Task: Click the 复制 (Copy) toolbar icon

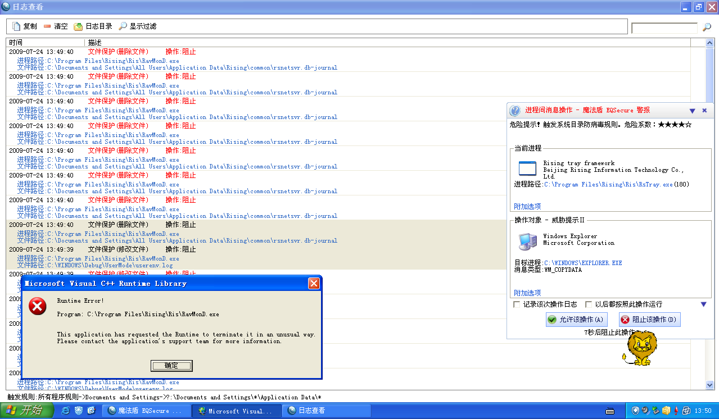Action: (x=16, y=26)
